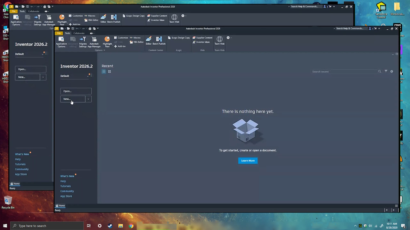Click Migrate Settings in back Inventor window

[37, 20]
